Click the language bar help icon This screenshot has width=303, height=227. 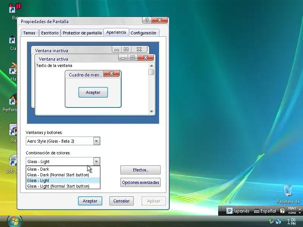282,211
